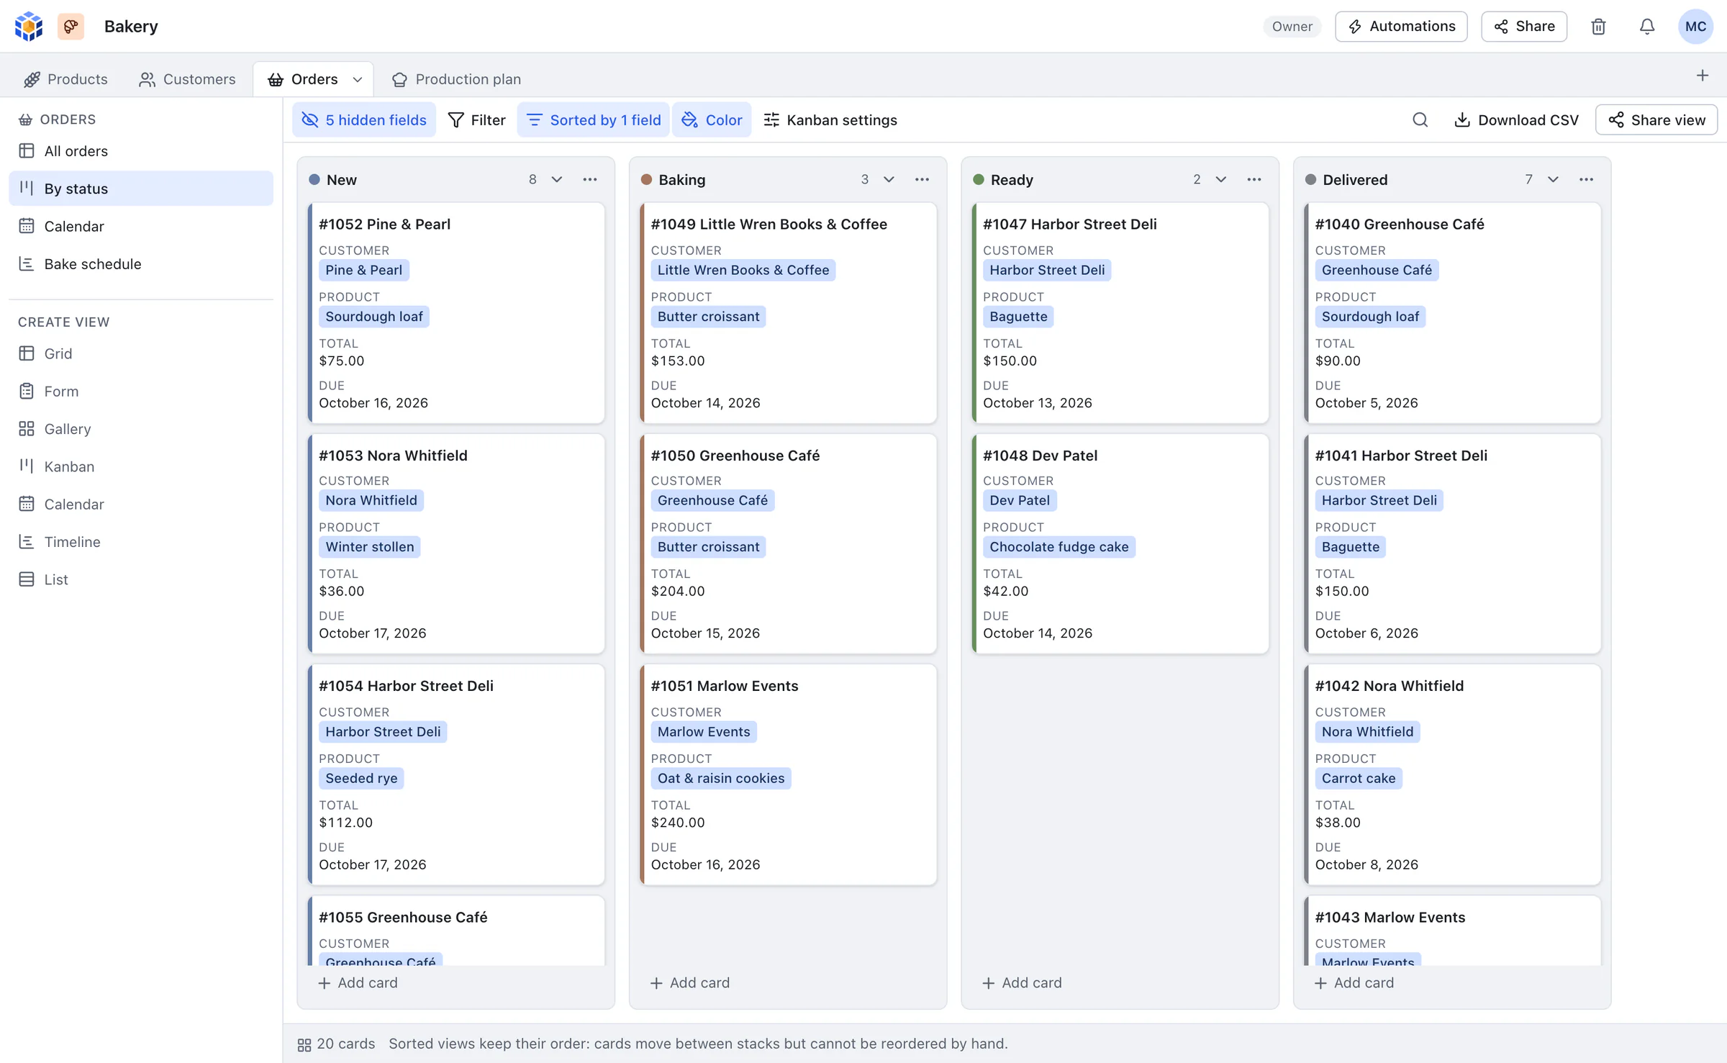The image size is (1727, 1063).
Task: Add a new table with plus icon
Action: (1703, 76)
